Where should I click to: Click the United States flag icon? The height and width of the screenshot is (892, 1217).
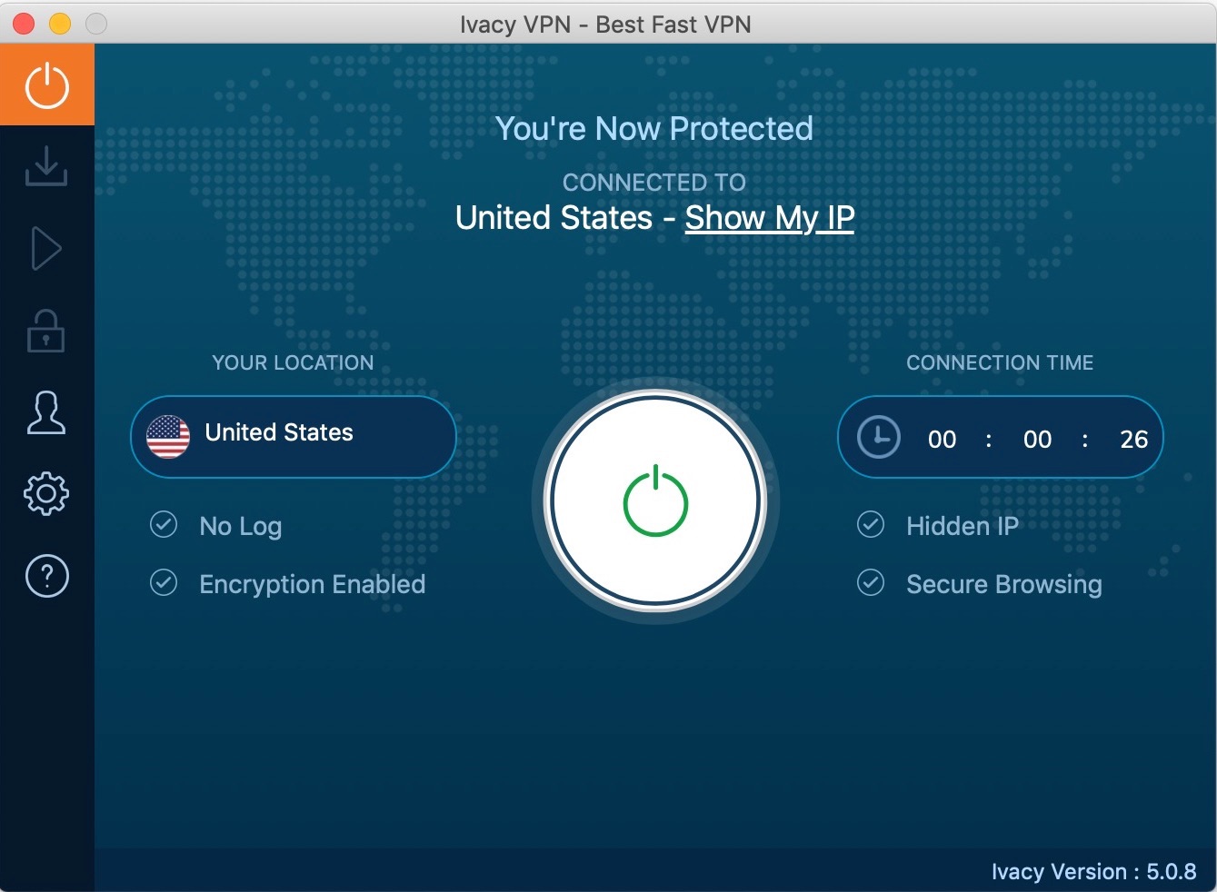168,437
